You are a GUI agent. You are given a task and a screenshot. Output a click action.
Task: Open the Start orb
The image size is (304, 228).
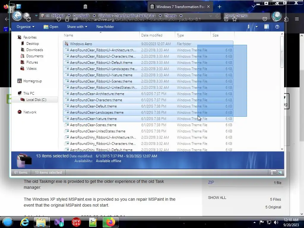pos(8,222)
